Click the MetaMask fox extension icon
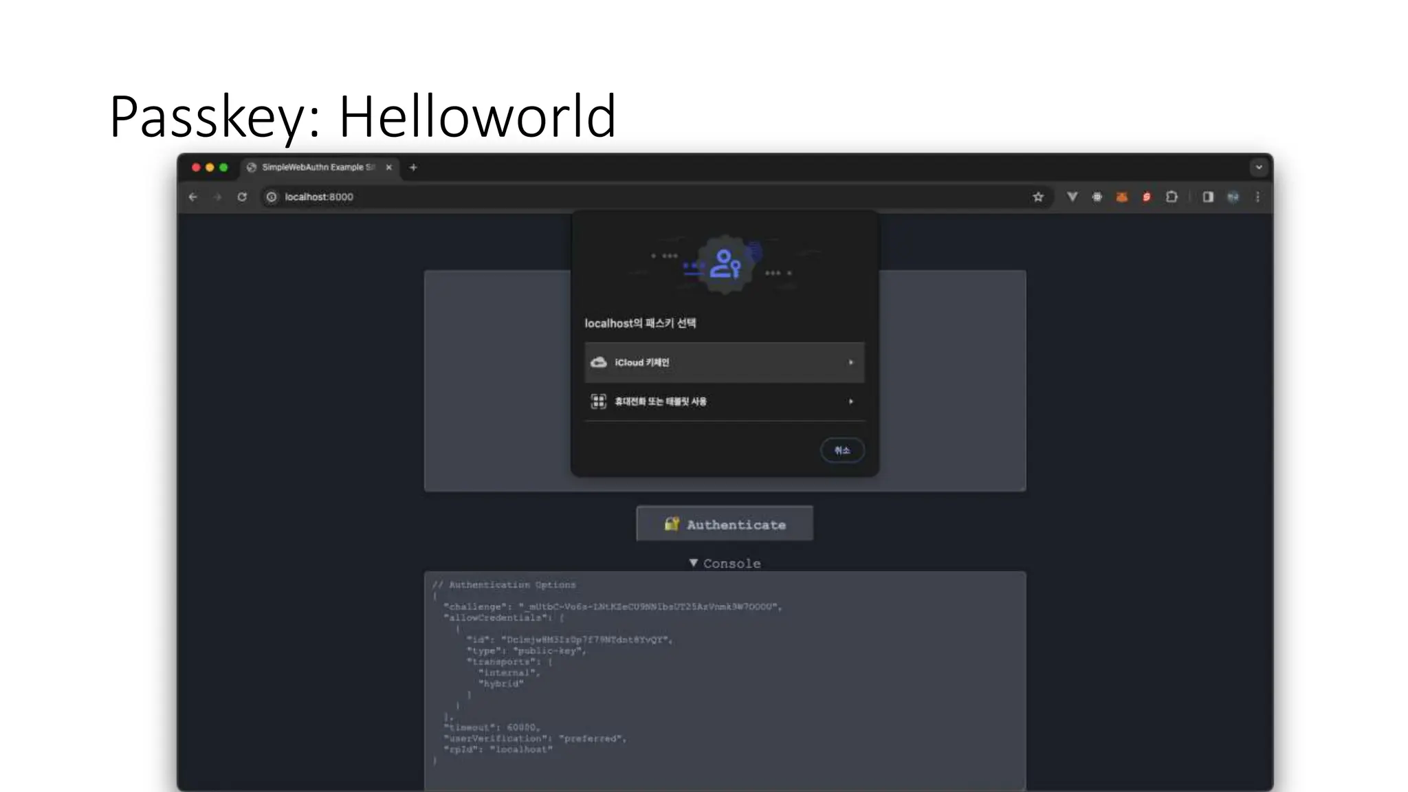Viewport: 1408px width, 792px height. [1121, 197]
